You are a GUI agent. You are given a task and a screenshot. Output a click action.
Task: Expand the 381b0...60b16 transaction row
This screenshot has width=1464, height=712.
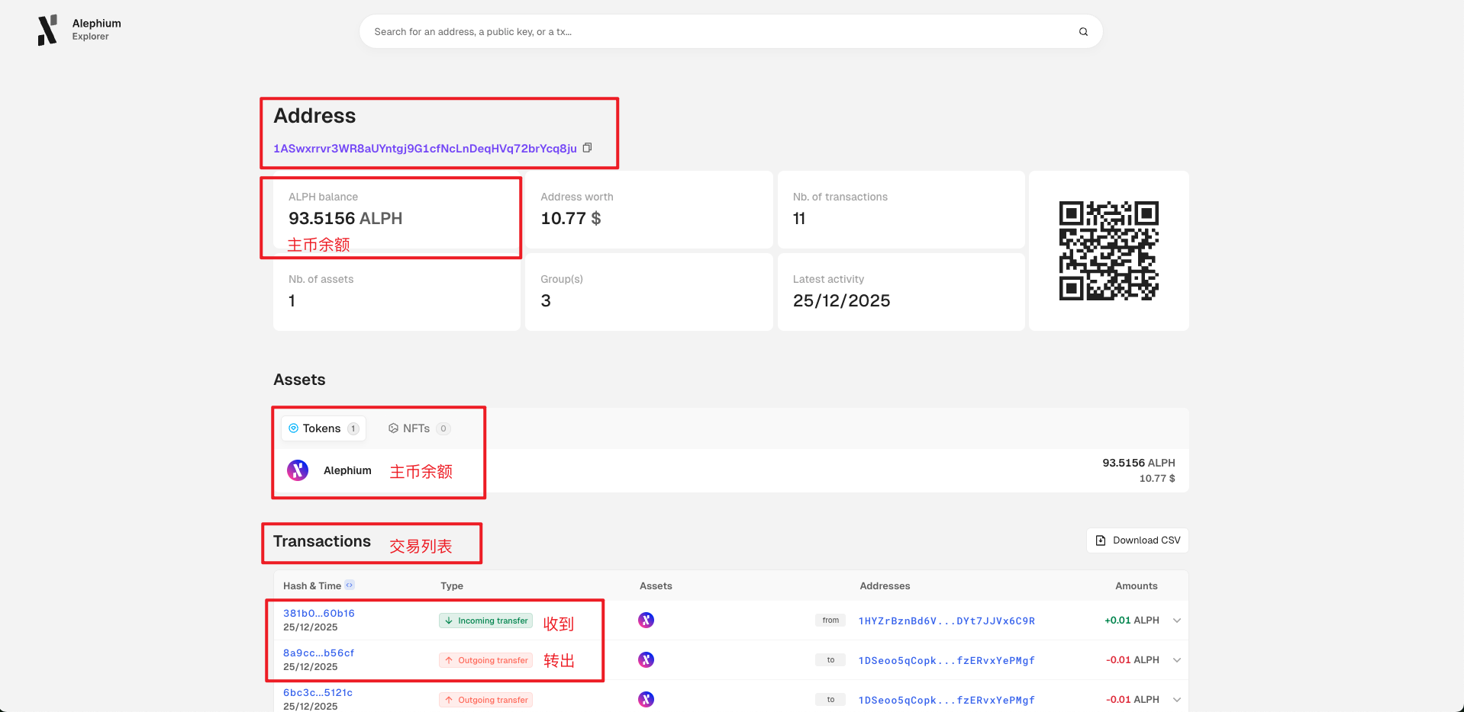(1176, 621)
